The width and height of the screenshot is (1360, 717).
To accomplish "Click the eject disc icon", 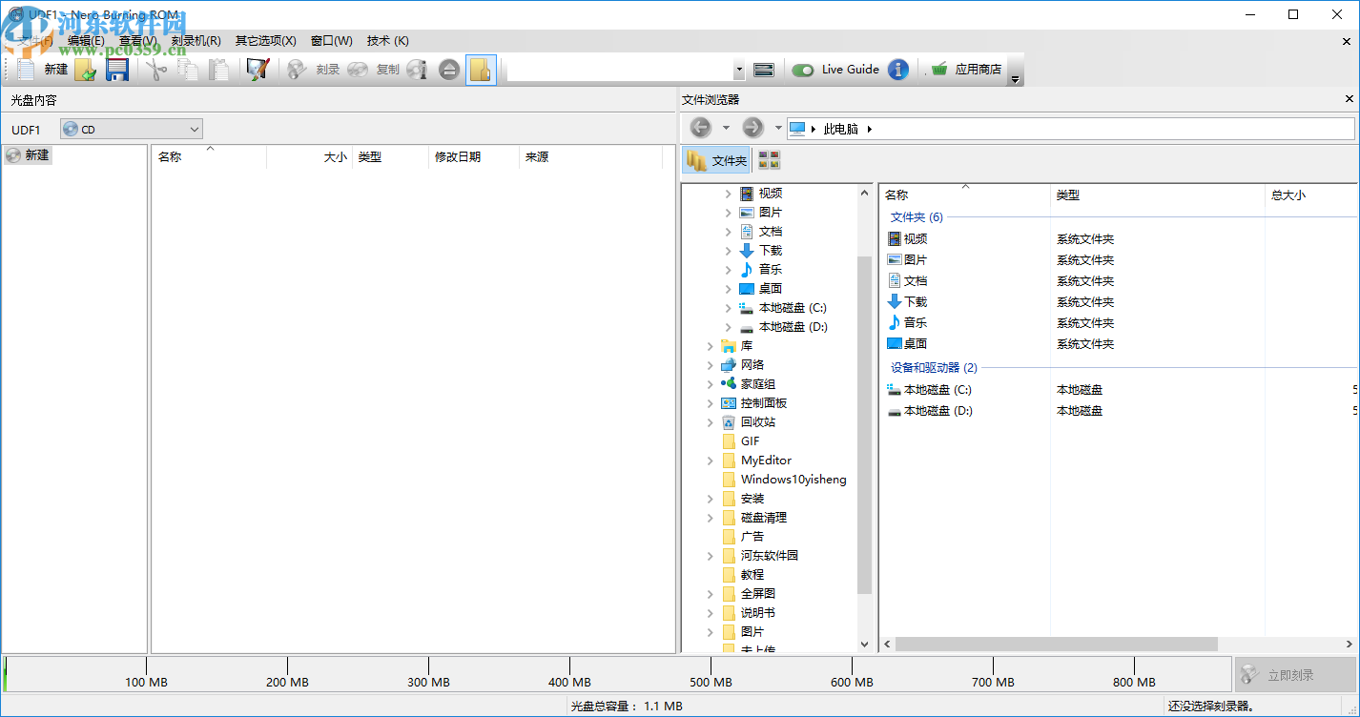I will click(x=449, y=70).
